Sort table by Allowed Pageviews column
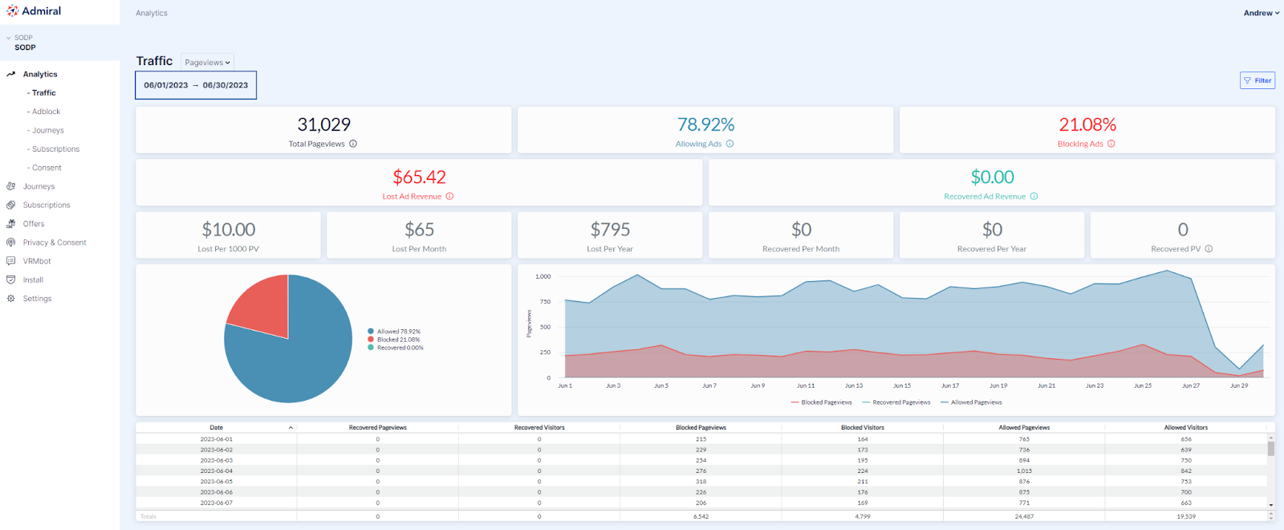The height and width of the screenshot is (530, 1284). (1024, 428)
